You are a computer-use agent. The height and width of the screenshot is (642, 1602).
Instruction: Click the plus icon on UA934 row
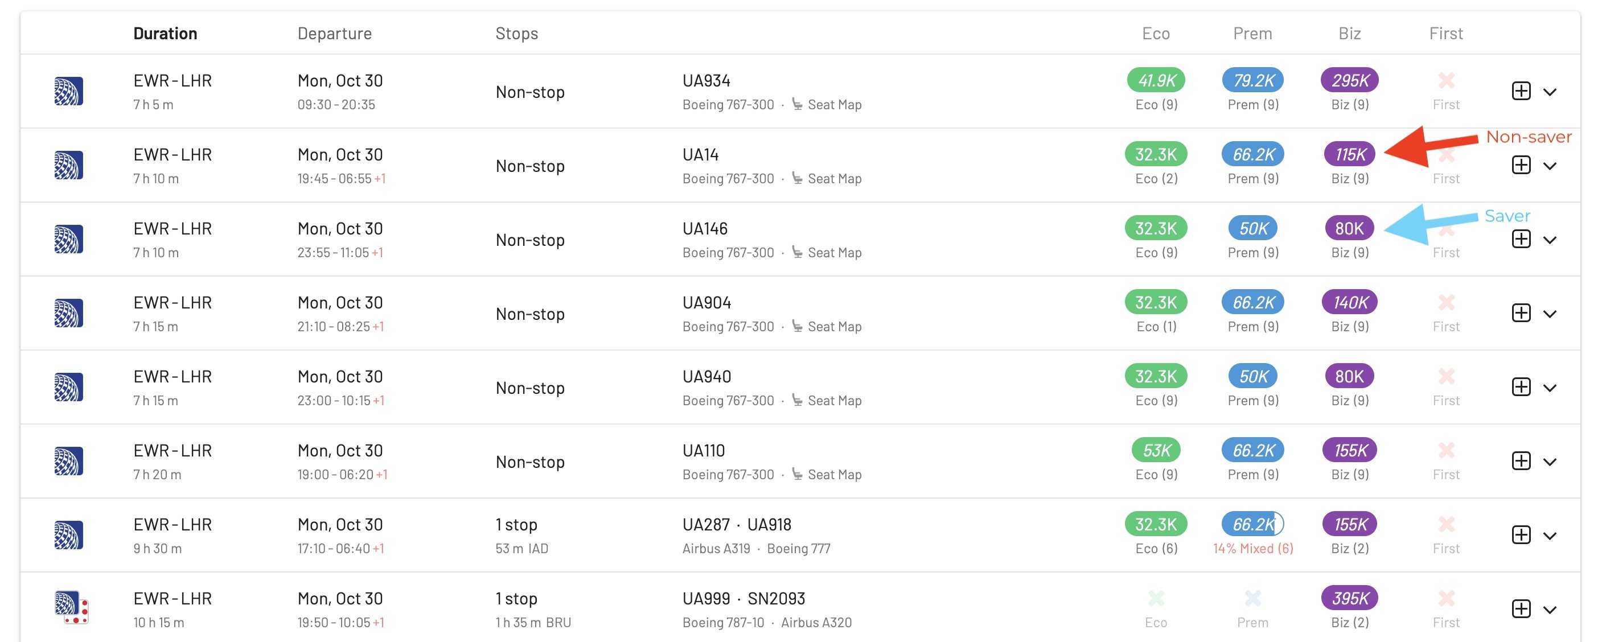coord(1521,92)
